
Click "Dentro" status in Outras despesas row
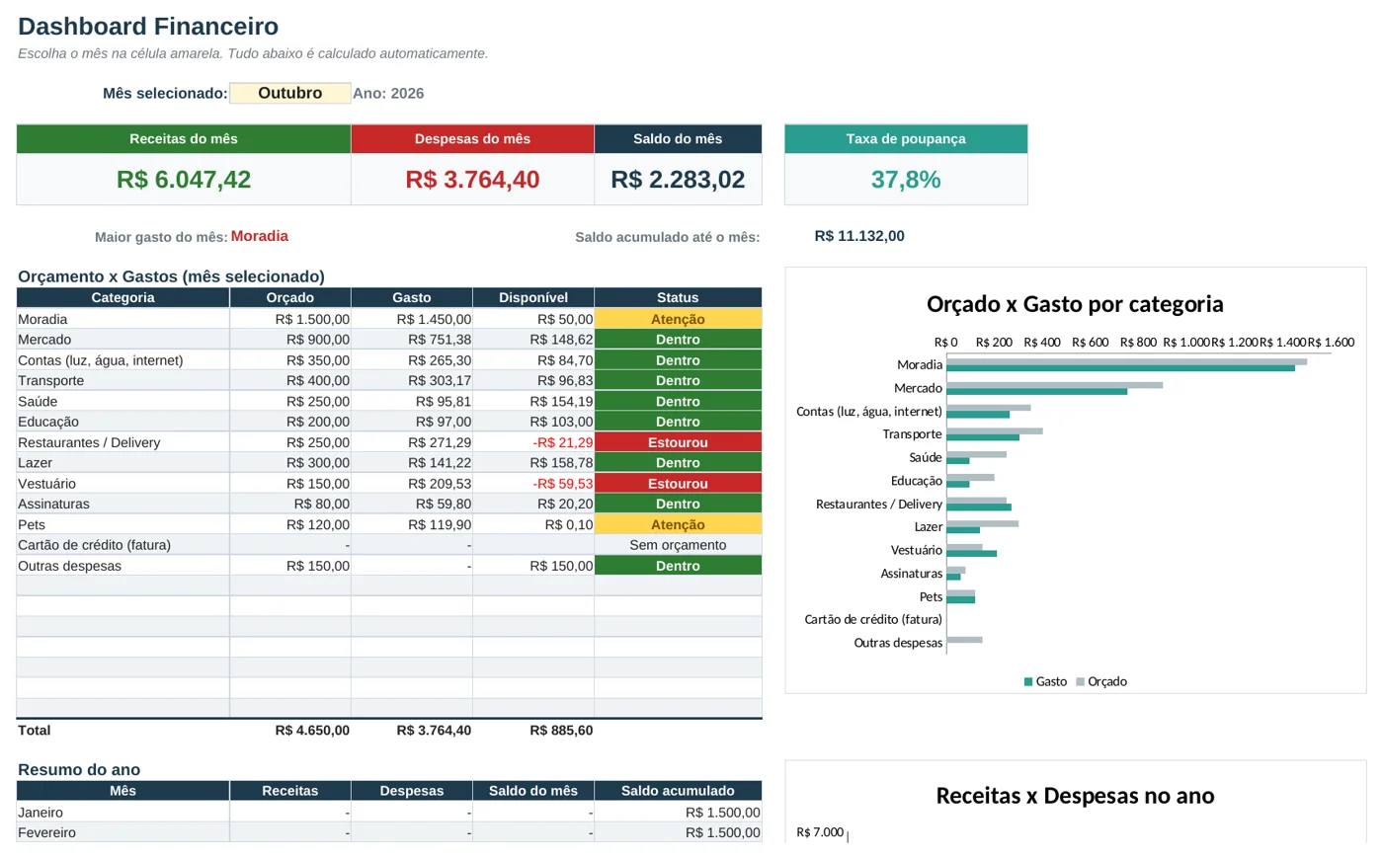click(678, 566)
